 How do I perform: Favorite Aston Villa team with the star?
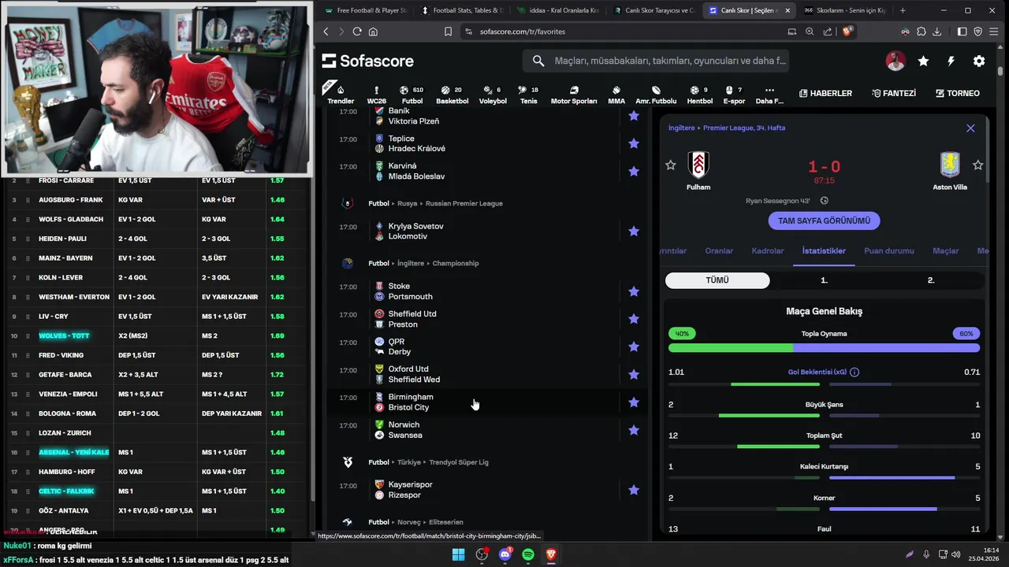tap(978, 165)
